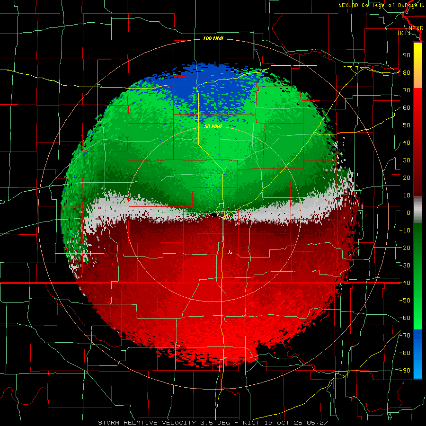Select the 50 value on velocity scale
The image size is (426, 426).
(x=407, y=125)
